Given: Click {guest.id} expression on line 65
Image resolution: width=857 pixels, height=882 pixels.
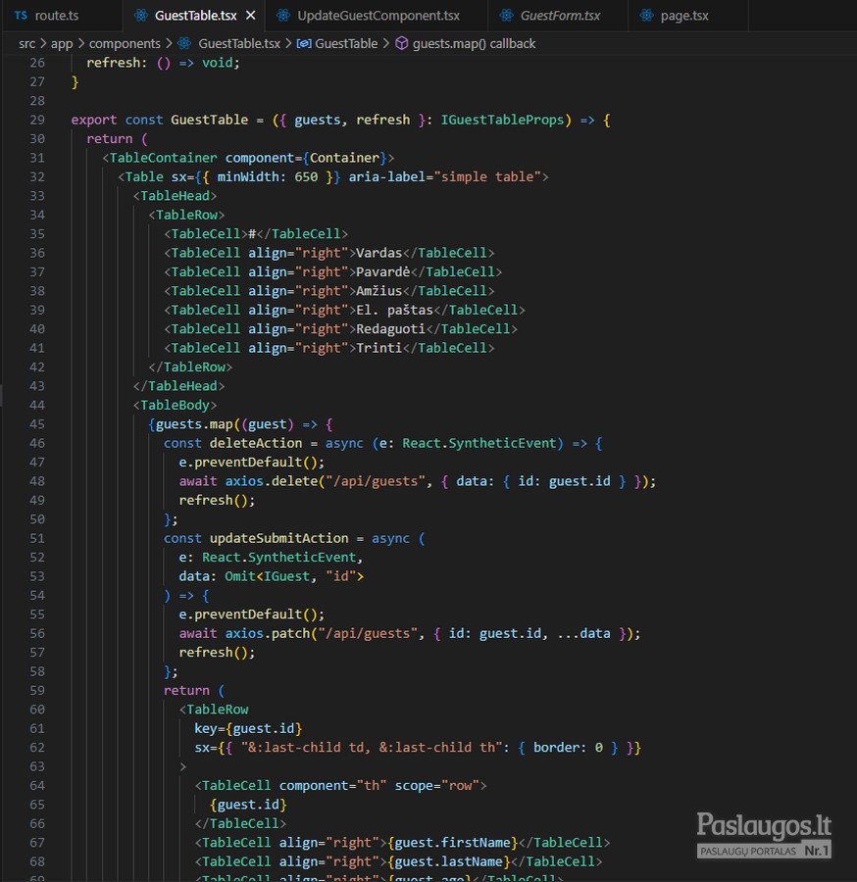Looking at the screenshot, I should click(x=248, y=805).
